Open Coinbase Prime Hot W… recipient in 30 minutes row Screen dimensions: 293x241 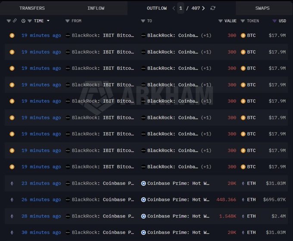coord(178,232)
